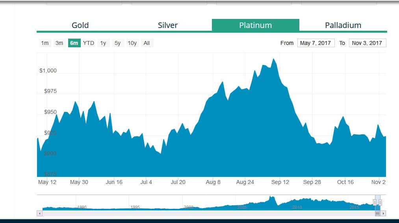Click the From date field

[316, 43]
